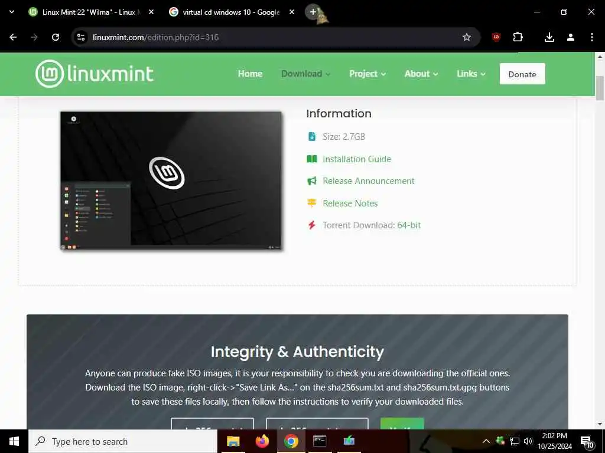The width and height of the screenshot is (605, 453).
Task: Open the Installation Guide link
Action: coord(357,159)
